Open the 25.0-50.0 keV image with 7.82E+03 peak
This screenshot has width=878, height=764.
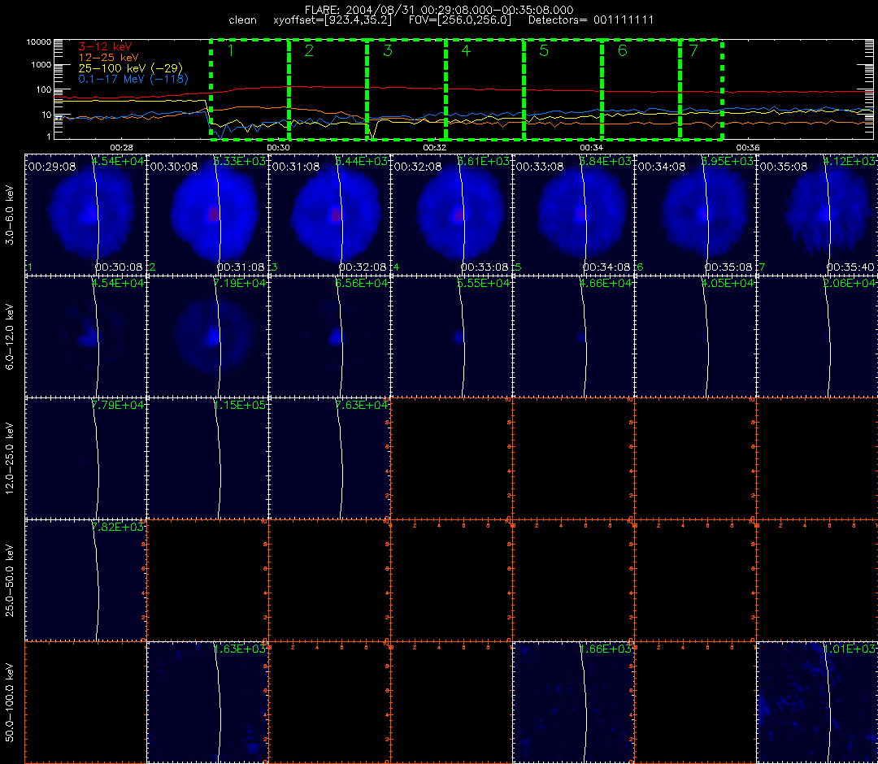click(85, 580)
